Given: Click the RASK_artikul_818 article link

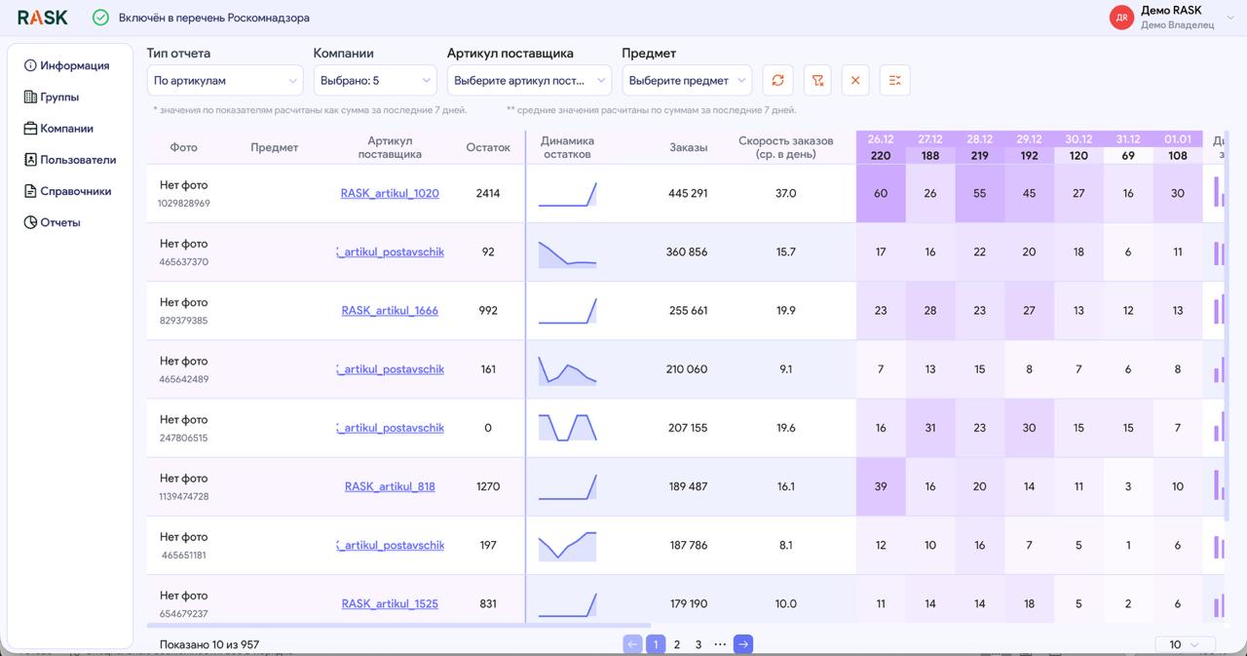Looking at the screenshot, I should tap(390, 486).
